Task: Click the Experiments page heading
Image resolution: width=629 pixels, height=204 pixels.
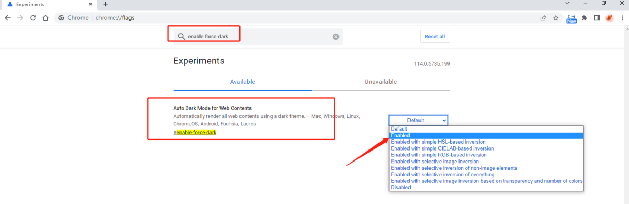Action: pyautogui.click(x=198, y=61)
